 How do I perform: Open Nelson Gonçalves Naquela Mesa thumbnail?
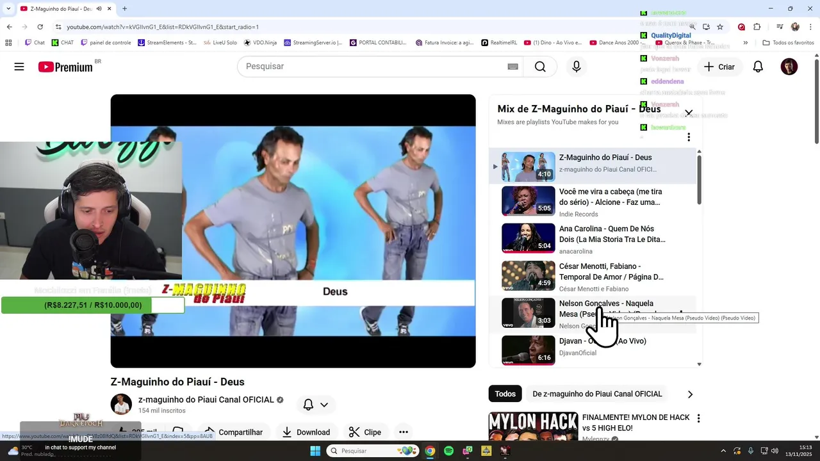(529, 313)
